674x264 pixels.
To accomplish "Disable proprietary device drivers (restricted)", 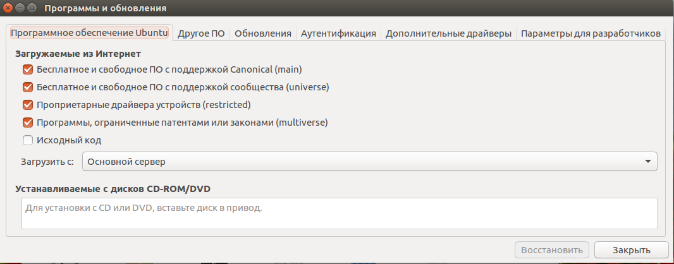I will (x=28, y=105).
